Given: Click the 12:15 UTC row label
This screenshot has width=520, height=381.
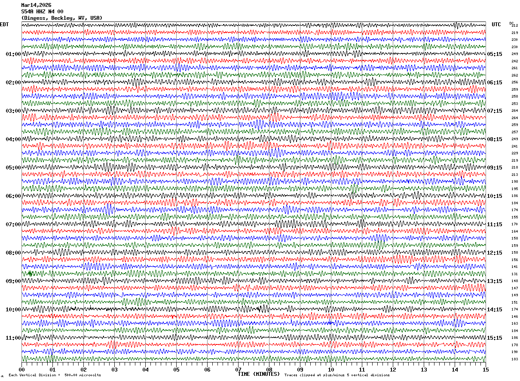Looking at the screenshot, I should pos(495,253).
